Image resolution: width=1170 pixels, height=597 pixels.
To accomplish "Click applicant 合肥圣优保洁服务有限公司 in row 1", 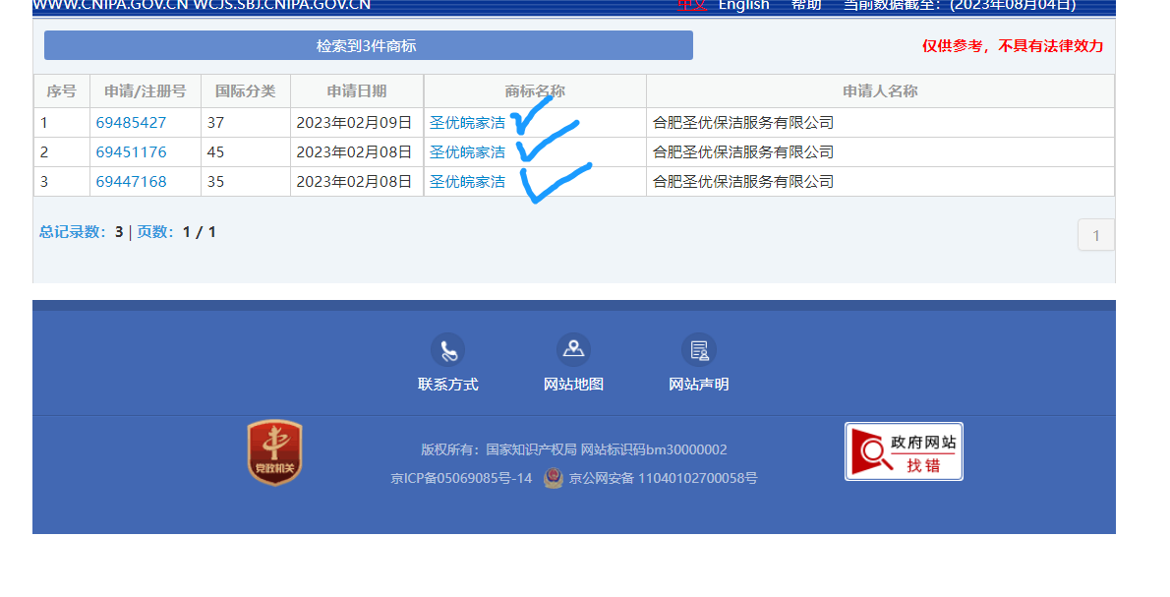I will (743, 122).
